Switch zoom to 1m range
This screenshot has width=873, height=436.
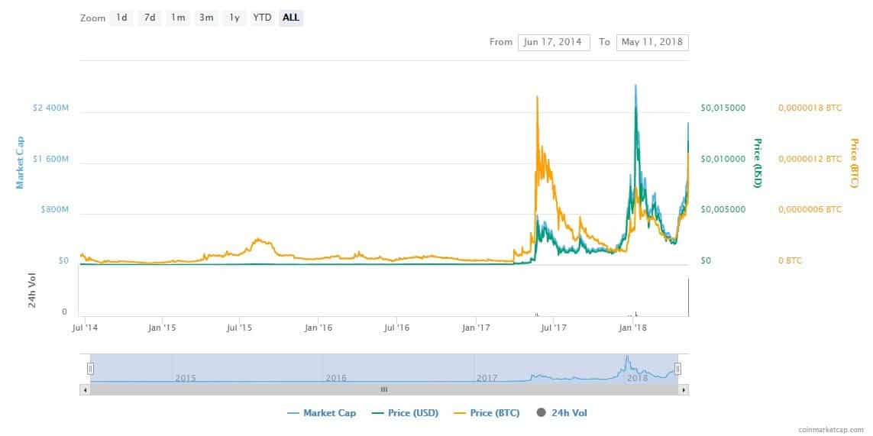point(177,18)
